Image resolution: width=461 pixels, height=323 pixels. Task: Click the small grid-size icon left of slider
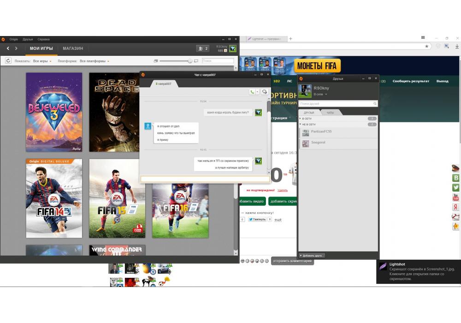click(x=156, y=61)
